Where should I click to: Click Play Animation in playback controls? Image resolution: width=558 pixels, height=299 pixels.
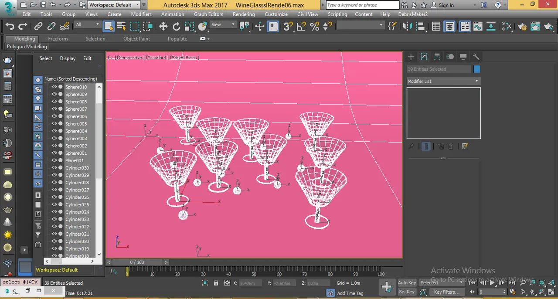pos(492,282)
